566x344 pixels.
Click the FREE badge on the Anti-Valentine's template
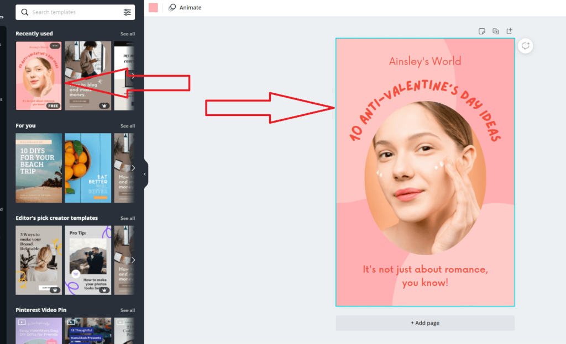click(x=53, y=105)
